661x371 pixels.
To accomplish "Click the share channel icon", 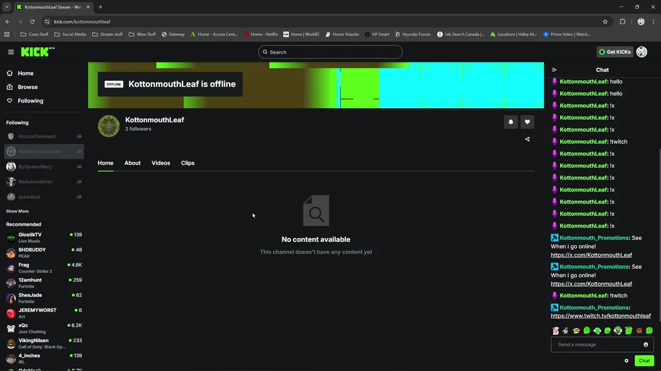I will 527,139.
